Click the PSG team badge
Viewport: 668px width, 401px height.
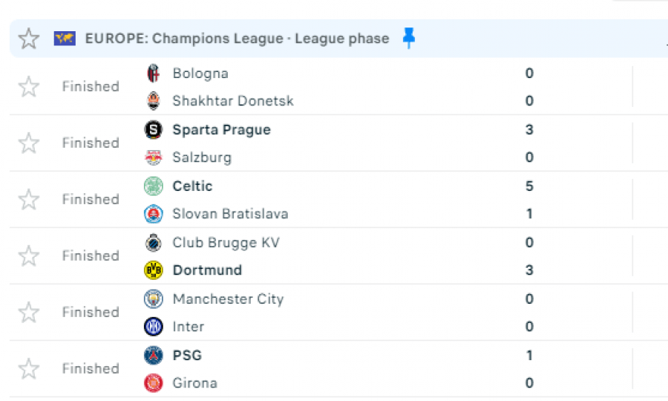point(153,356)
